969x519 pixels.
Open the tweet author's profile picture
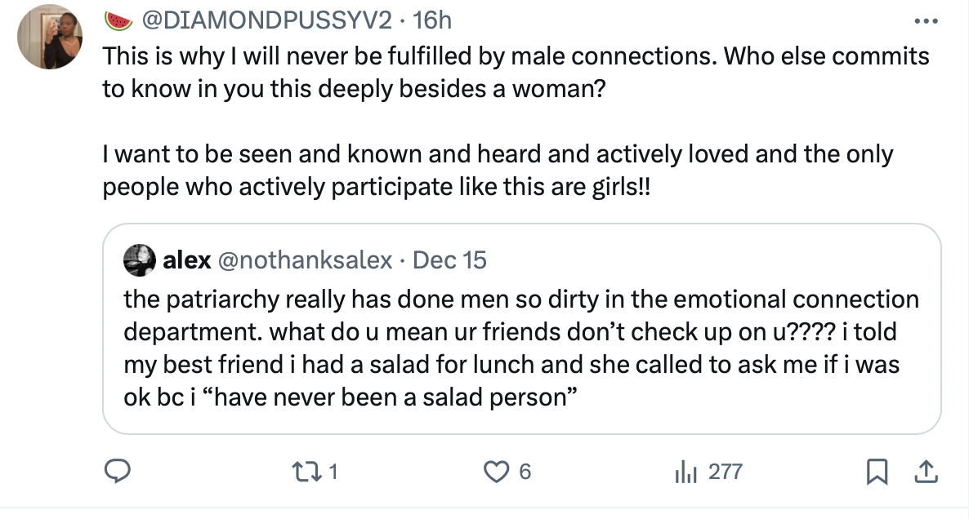[x=50, y=37]
